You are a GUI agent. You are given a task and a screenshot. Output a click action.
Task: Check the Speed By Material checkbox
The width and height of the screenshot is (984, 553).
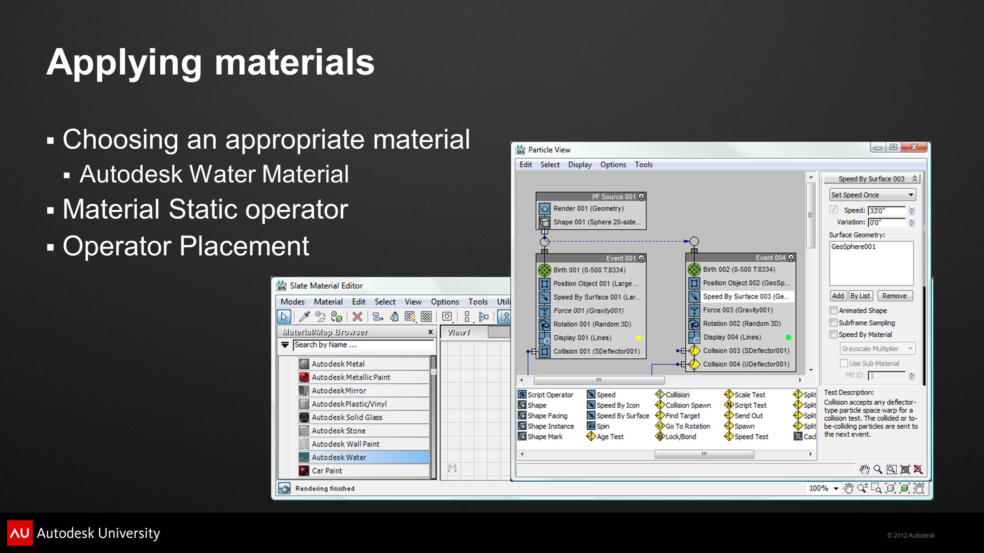pos(834,334)
